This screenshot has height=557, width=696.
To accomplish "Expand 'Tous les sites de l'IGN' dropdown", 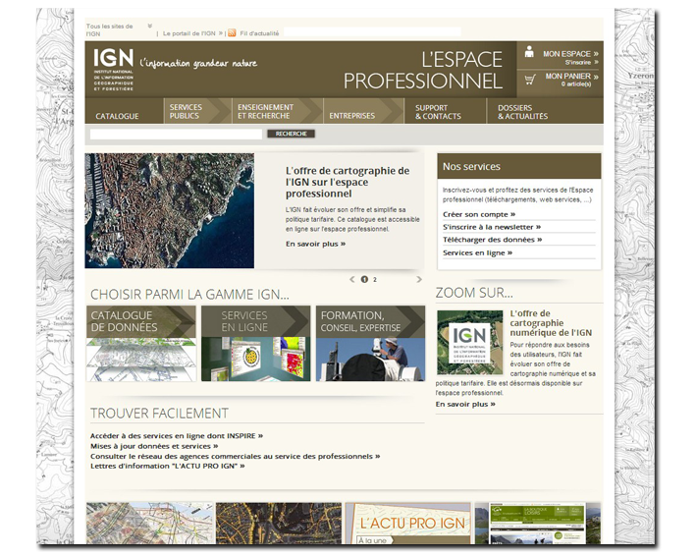I will [149, 27].
